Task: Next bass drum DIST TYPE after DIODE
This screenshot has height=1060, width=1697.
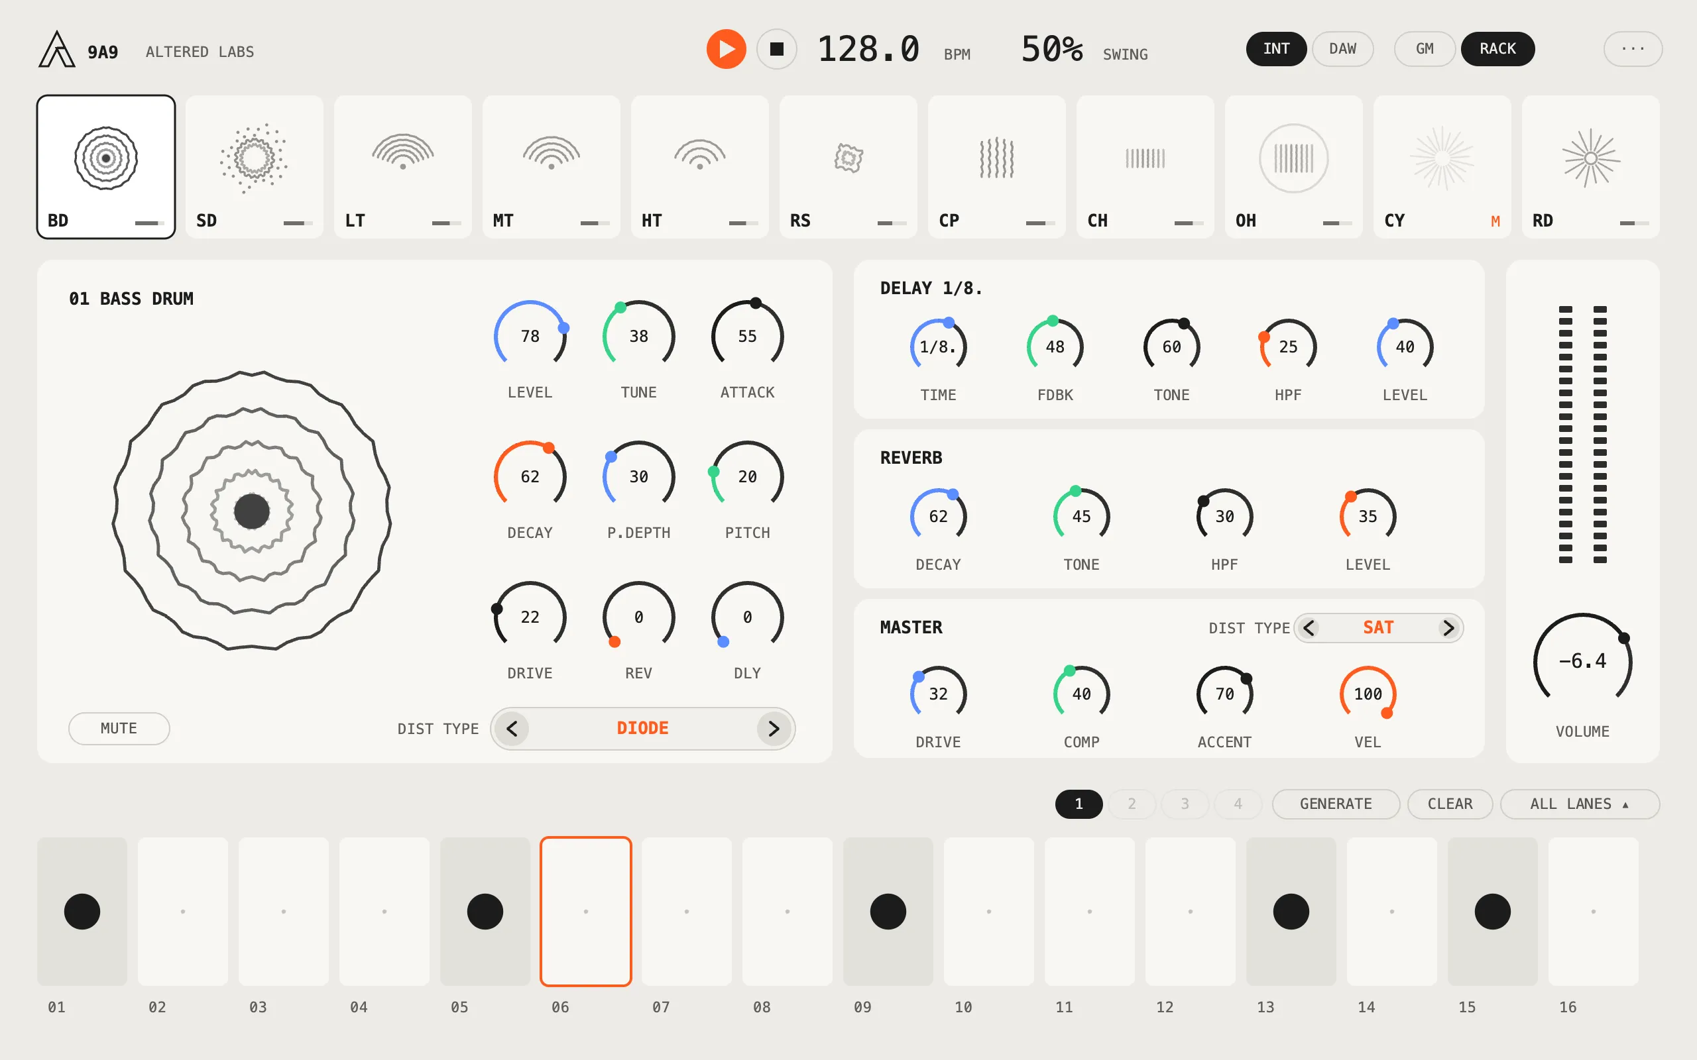Action: pyautogui.click(x=774, y=729)
